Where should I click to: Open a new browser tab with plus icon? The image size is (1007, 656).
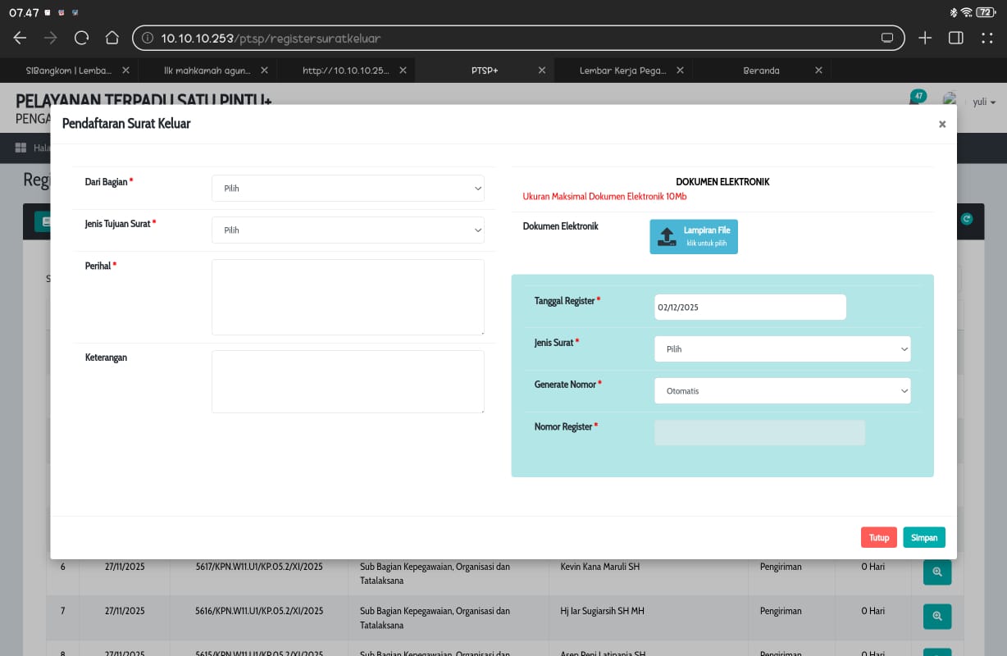pyautogui.click(x=925, y=38)
